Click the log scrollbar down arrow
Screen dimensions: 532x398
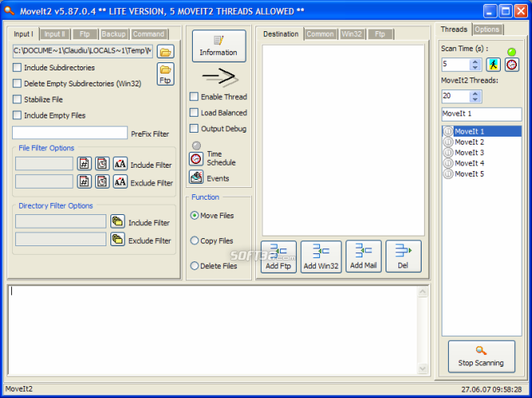point(422,368)
